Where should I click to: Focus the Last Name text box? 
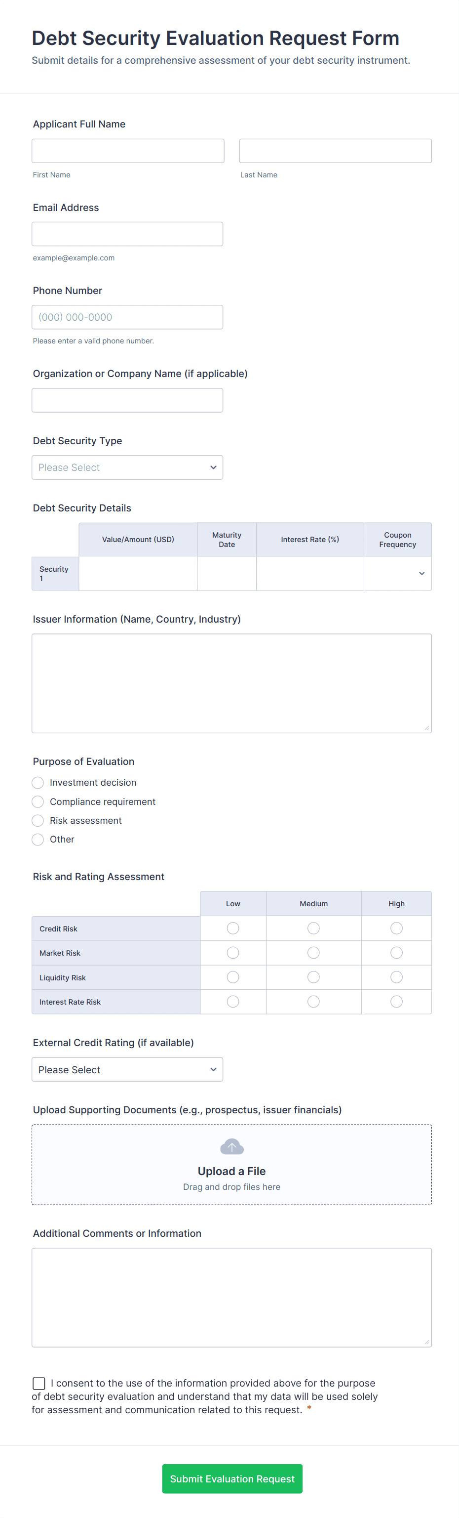tap(336, 151)
